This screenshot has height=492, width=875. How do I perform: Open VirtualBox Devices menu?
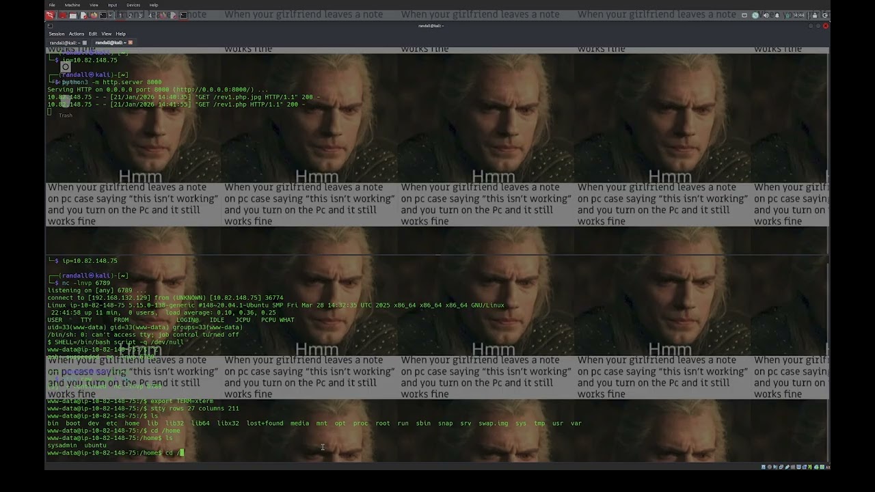pyautogui.click(x=133, y=5)
